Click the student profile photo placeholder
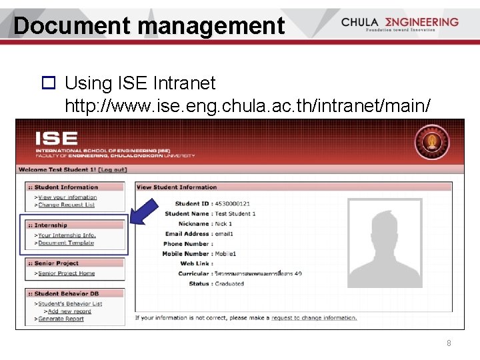The width and height of the screenshot is (480, 360). pyautogui.click(x=385, y=243)
